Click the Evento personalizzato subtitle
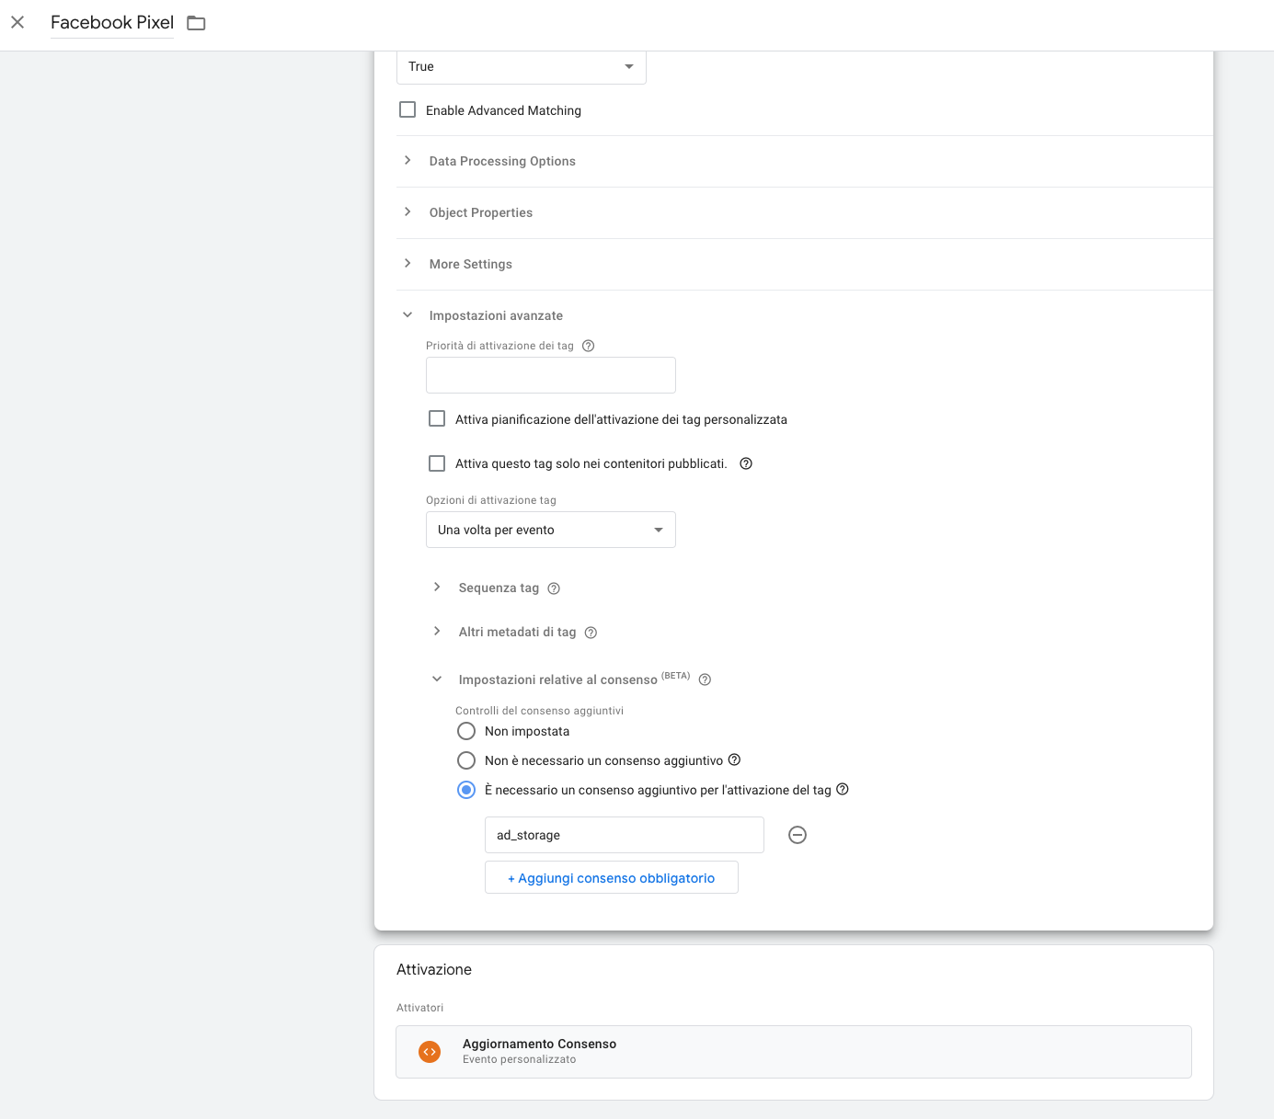This screenshot has height=1119, width=1274. (x=520, y=1059)
